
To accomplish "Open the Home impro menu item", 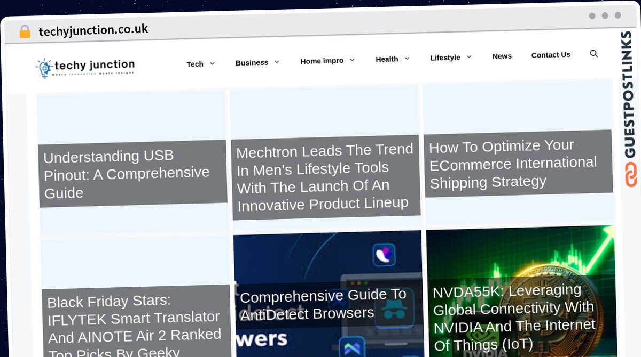I will [322, 61].
